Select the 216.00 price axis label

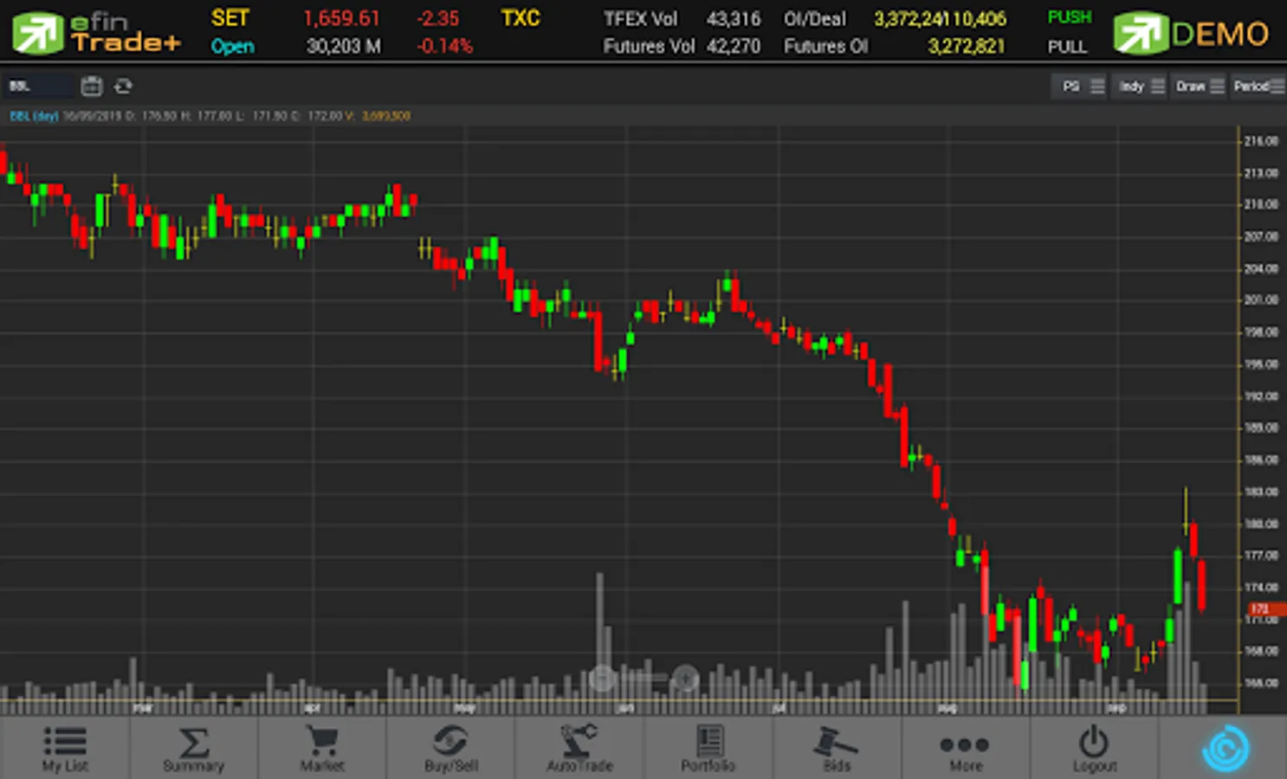(x=1261, y=141)
